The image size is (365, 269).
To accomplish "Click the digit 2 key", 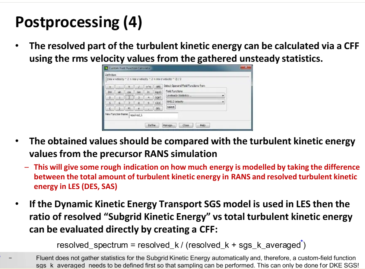I will point(129,97).
